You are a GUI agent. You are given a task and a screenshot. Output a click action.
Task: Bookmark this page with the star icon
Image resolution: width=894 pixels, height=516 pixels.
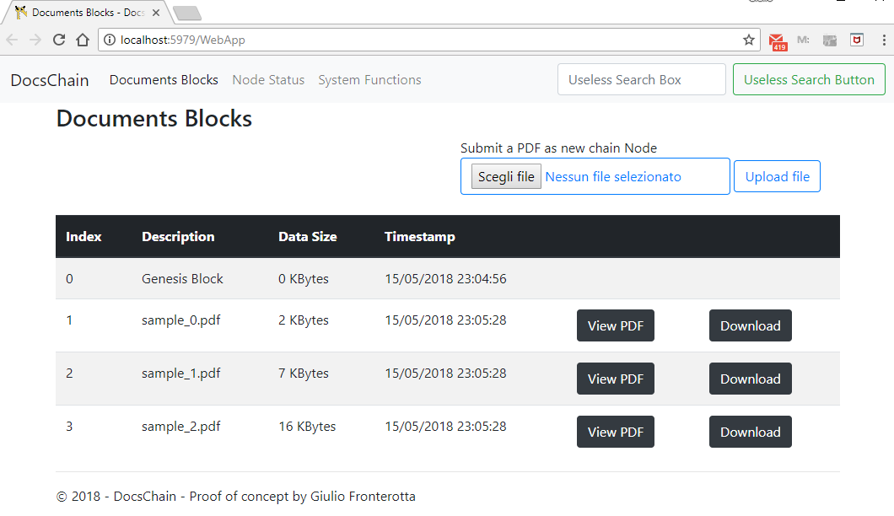748,40
